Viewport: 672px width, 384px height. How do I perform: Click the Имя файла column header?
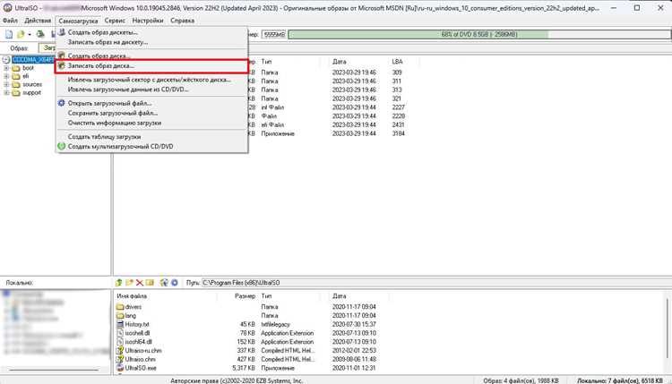coord(132,295)
